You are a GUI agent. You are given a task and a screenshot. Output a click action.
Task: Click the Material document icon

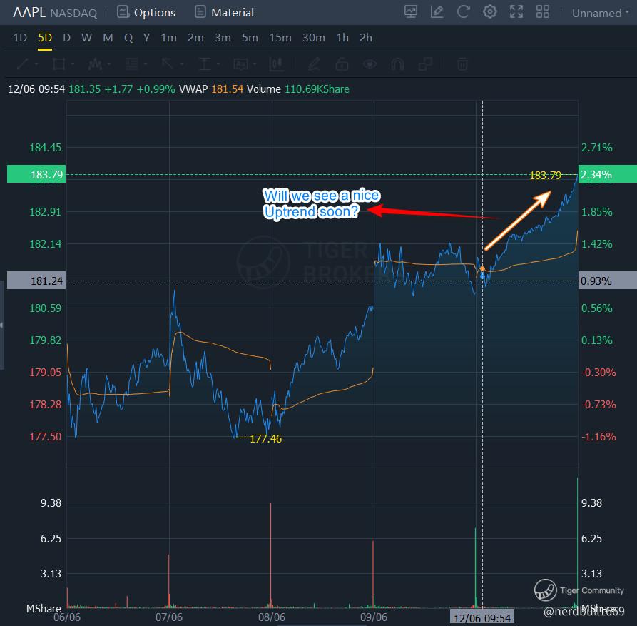pyautogui.click(x=200, y=12)
